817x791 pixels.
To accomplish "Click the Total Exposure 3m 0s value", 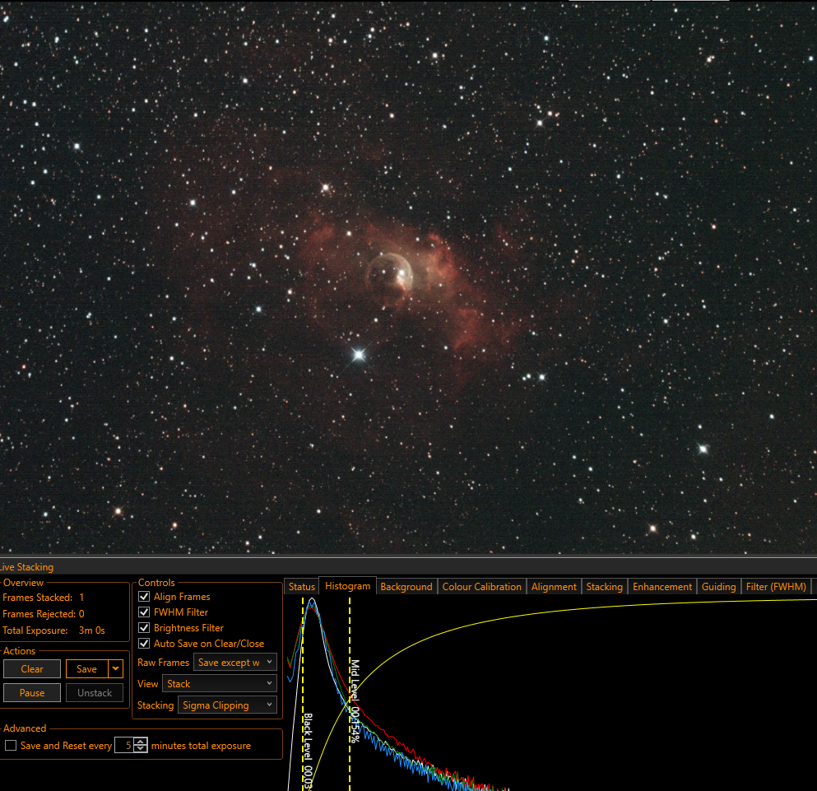I will 91,630.
